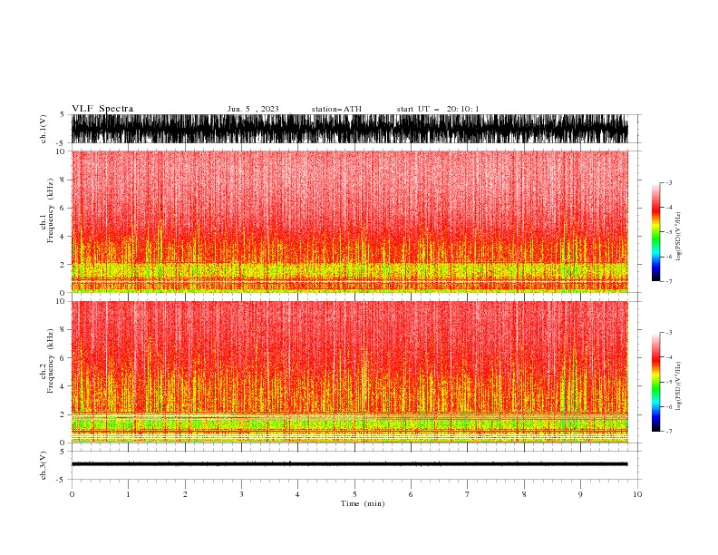Select the "Time (min)" x-axis label
Viewport: 718px width, 555px height.
pos(363,503)
